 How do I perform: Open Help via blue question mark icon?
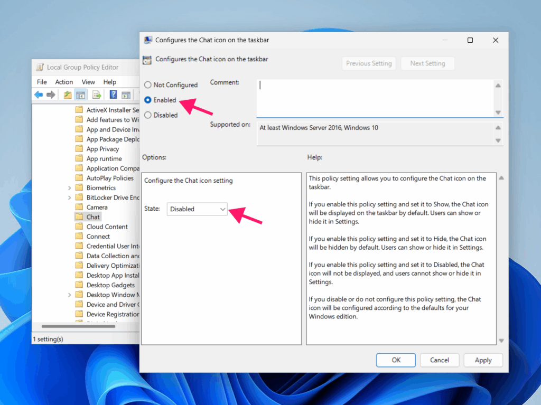(x=113, y=95)
